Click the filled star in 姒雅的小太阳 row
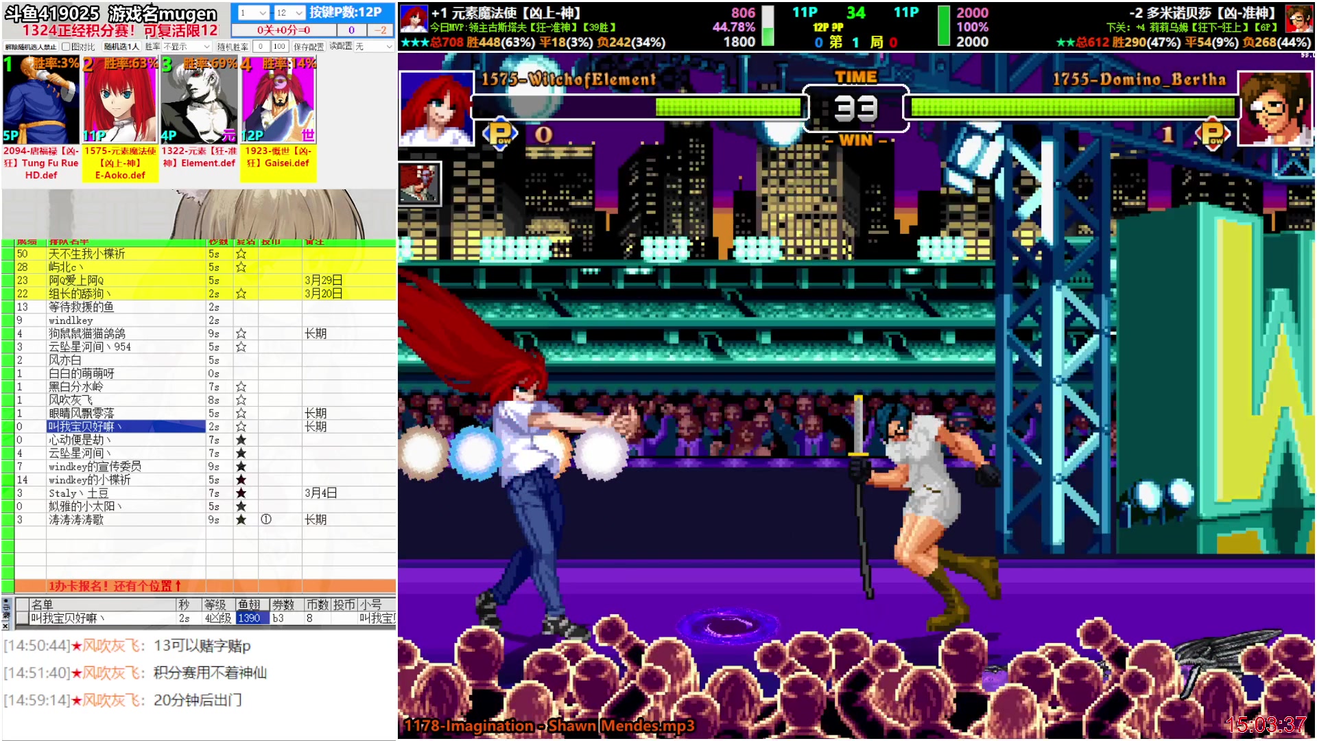The width and height of the screenshot is (1317, 741). [241, 506]
